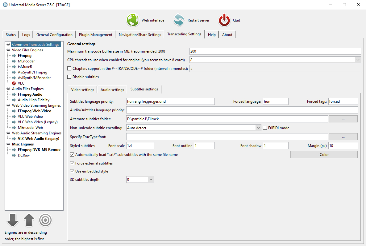Click the Forced tags field
The image size is (366, 246).
[343, 101]
